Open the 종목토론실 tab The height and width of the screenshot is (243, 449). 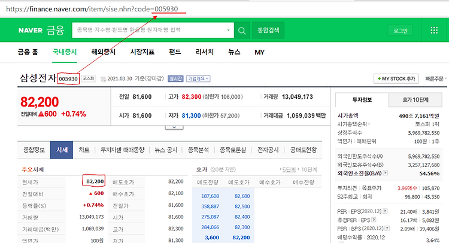pos(233,150)
